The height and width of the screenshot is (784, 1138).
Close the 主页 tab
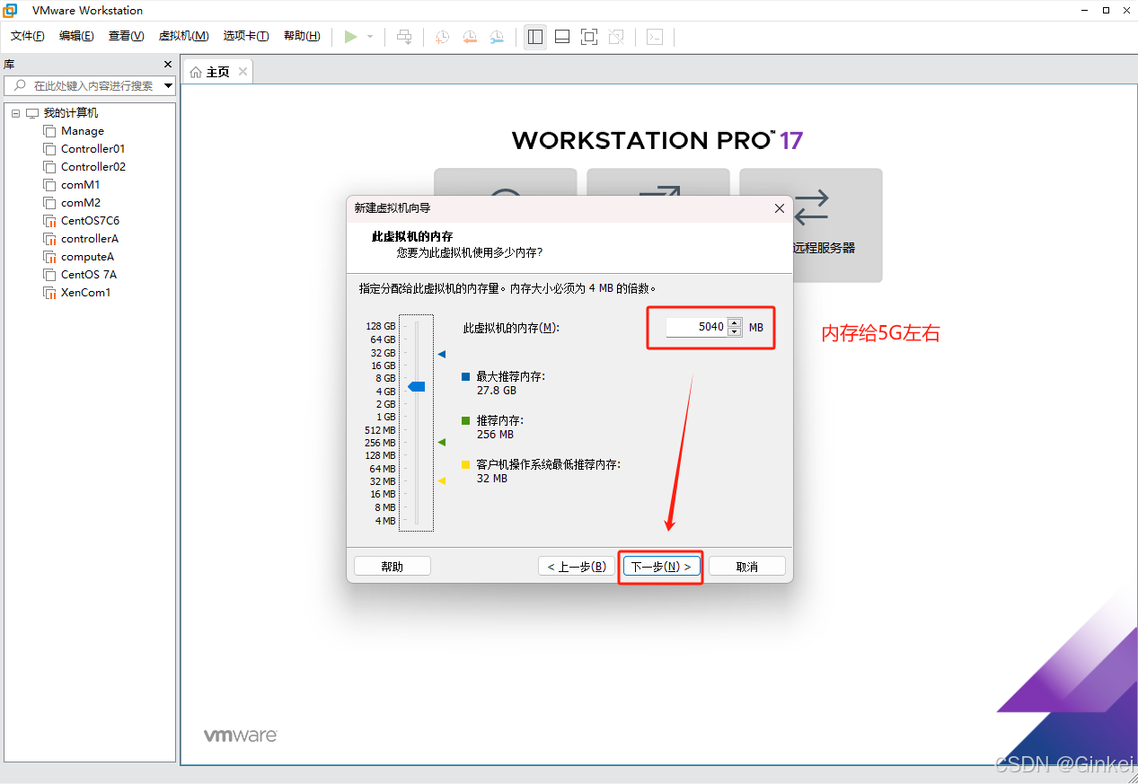[x=243, y=72]
